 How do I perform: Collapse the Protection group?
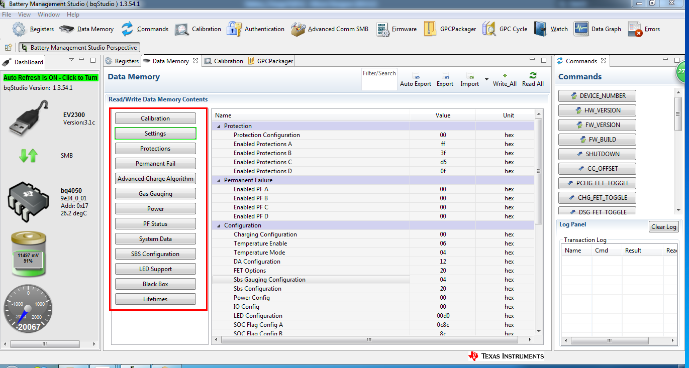[219, 126]
